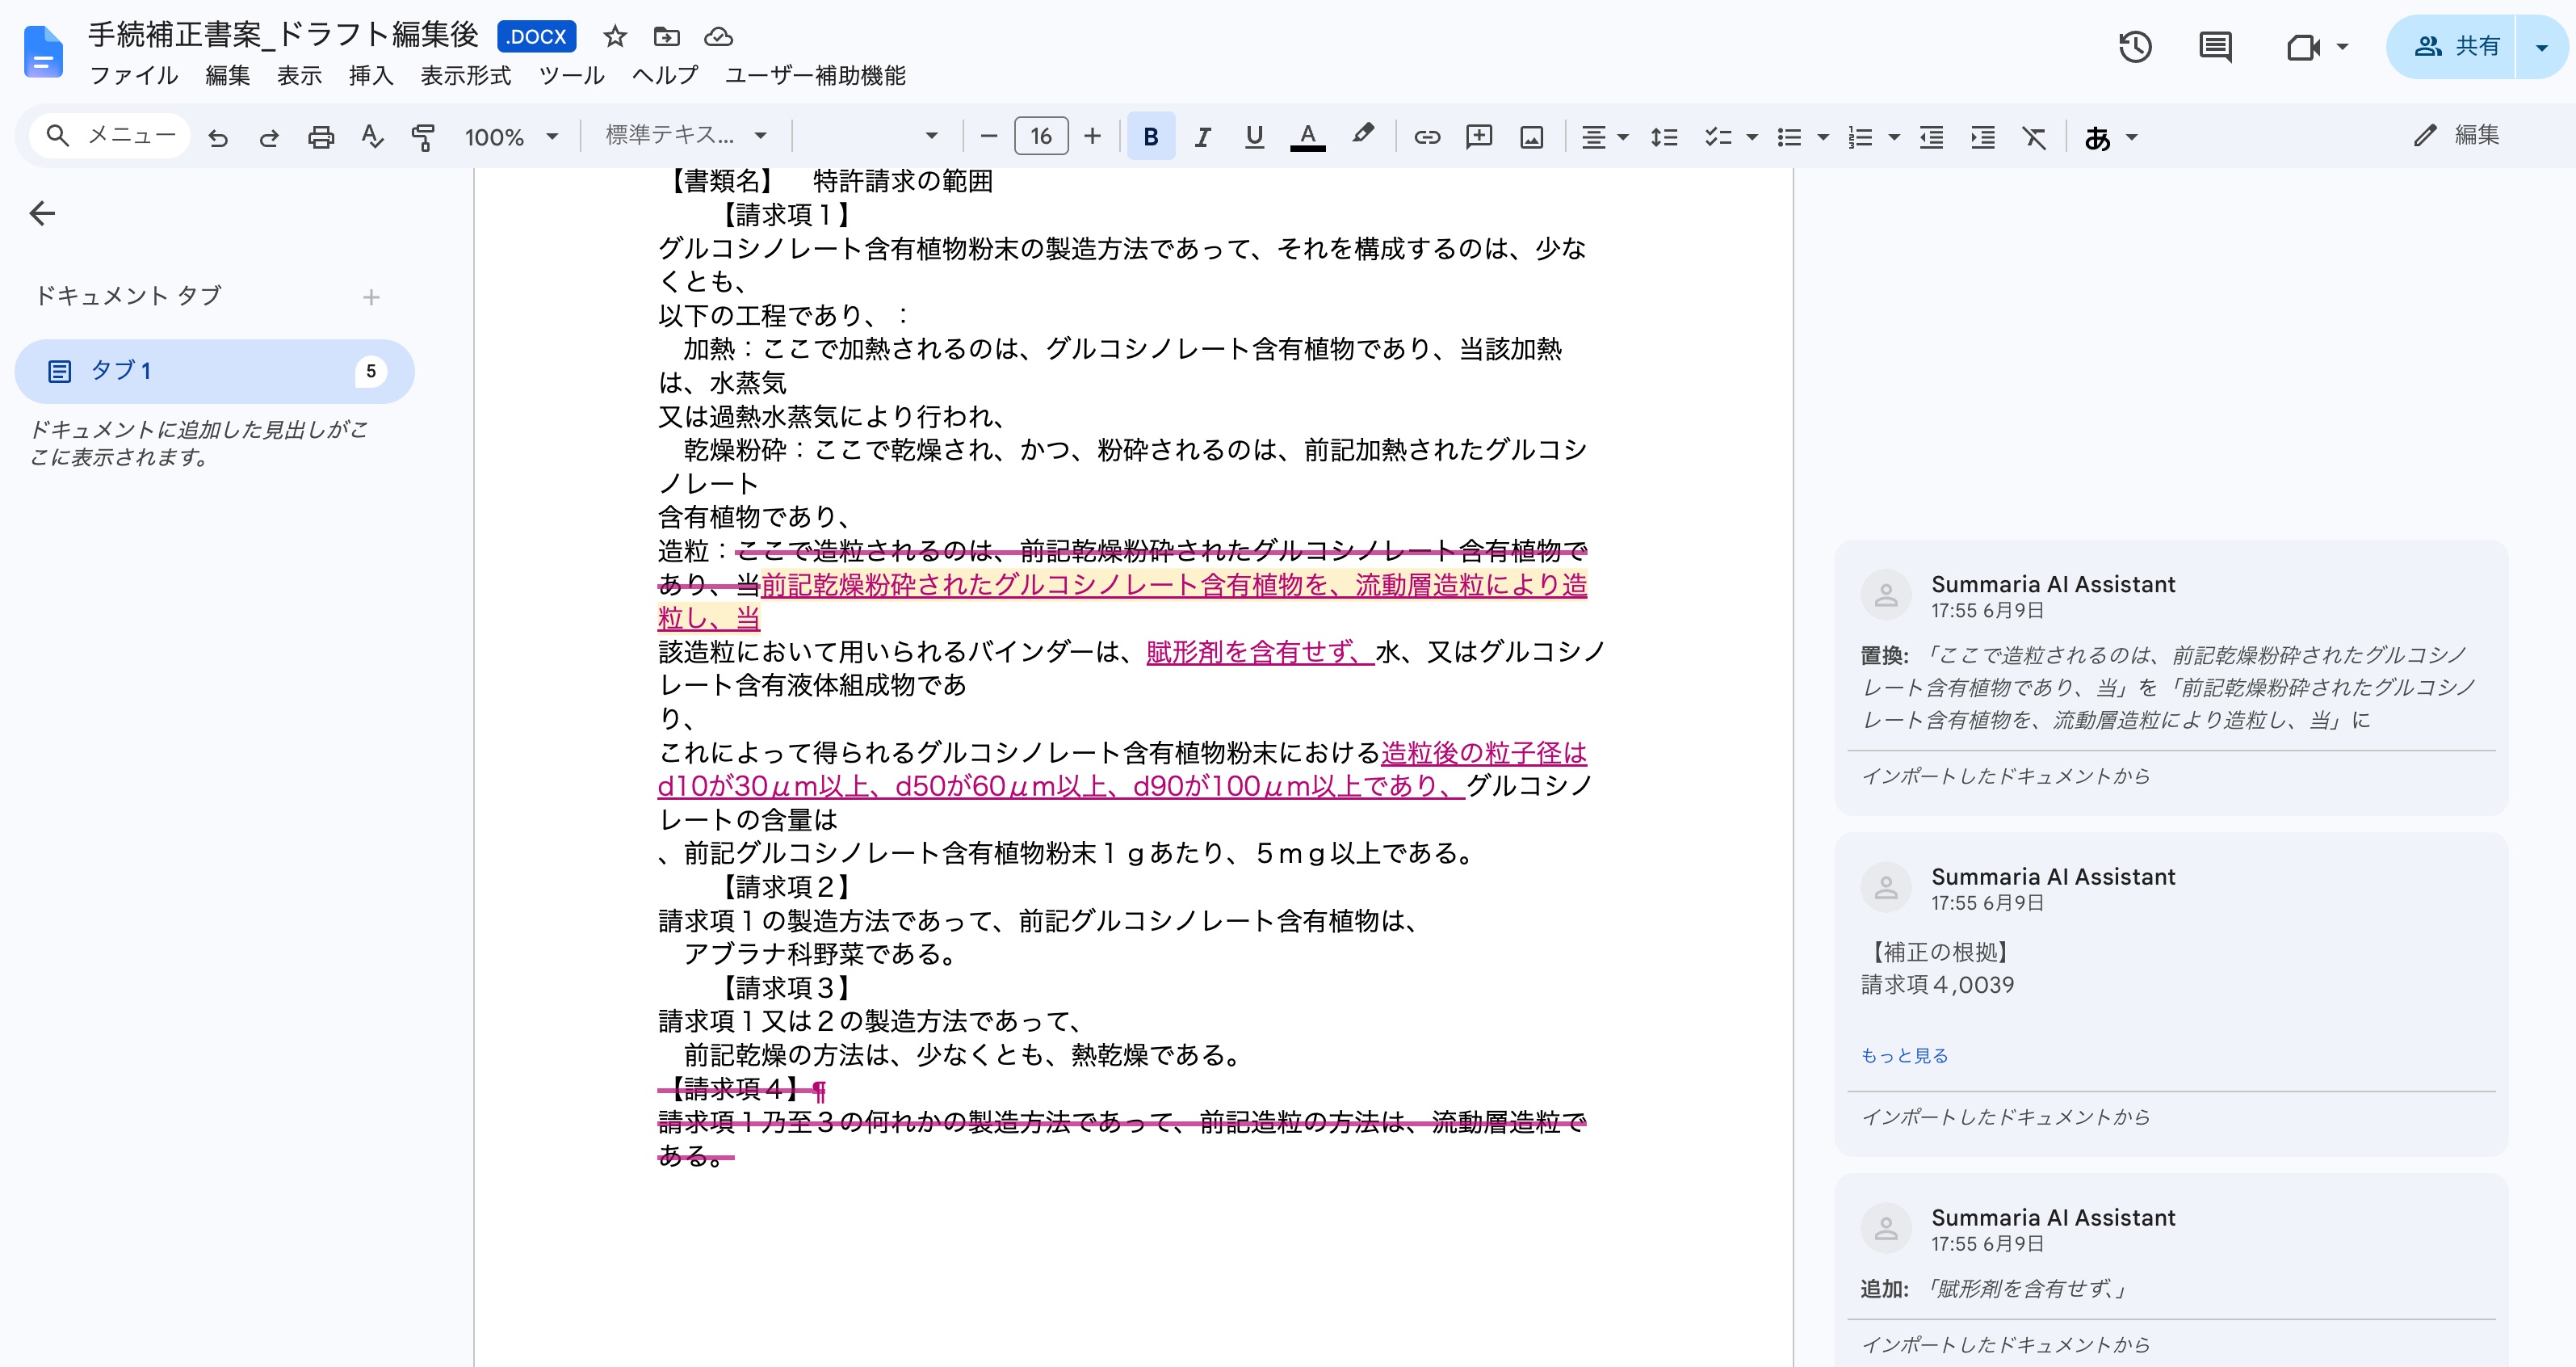Open the ファイル menu
Viewport: 2576px width, 1367px height.
[133, 76]
